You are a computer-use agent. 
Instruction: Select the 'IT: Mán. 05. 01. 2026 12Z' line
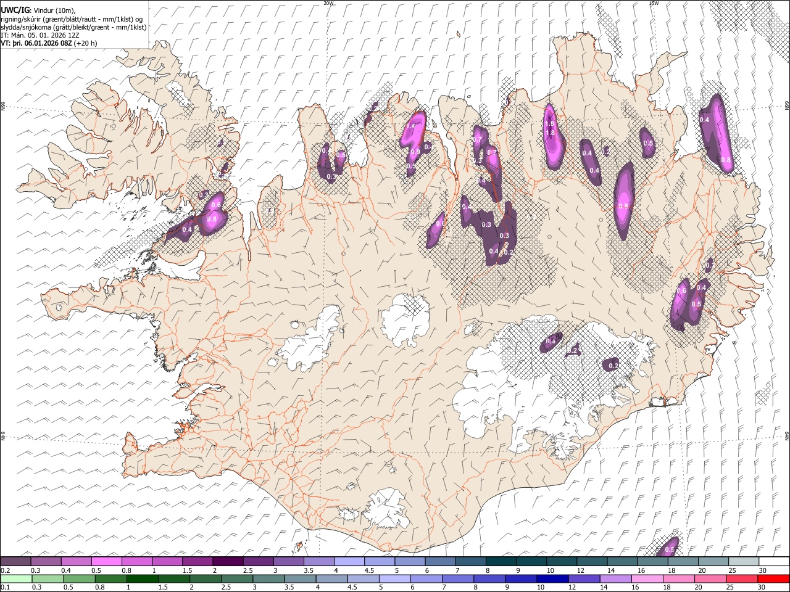click(x=40, y=35)
